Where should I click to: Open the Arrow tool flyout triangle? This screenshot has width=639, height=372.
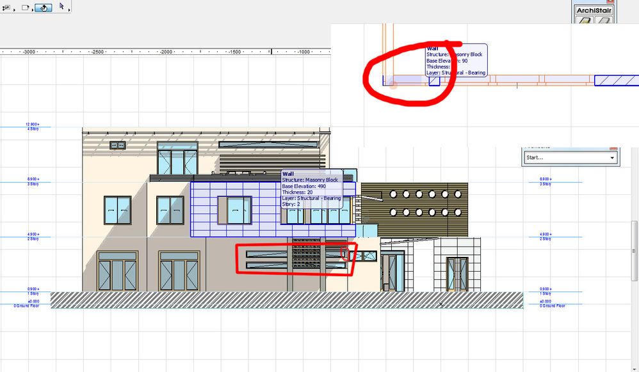69,10
